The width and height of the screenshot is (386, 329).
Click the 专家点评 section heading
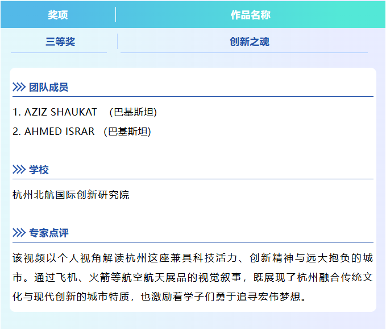(49, 233)
